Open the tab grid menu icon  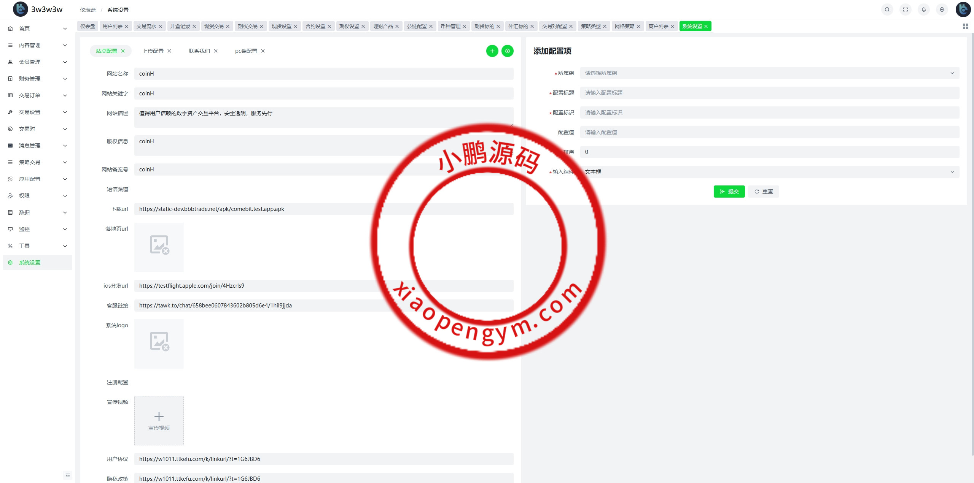[x=965, y=26]
